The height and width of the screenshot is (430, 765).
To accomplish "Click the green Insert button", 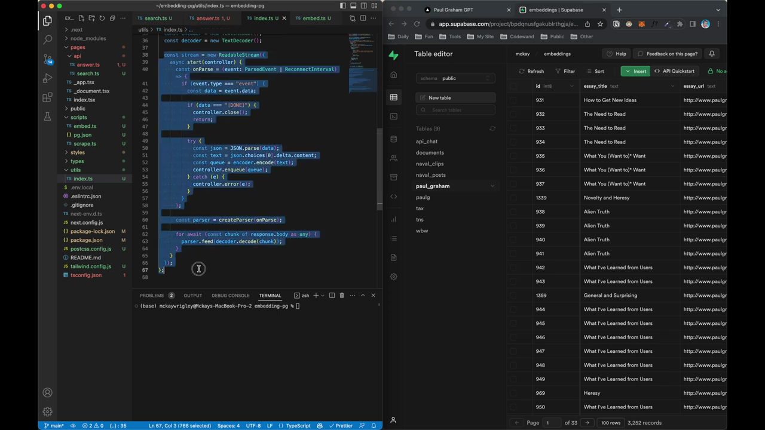I will pyautogui.click(x=635, y=71).
